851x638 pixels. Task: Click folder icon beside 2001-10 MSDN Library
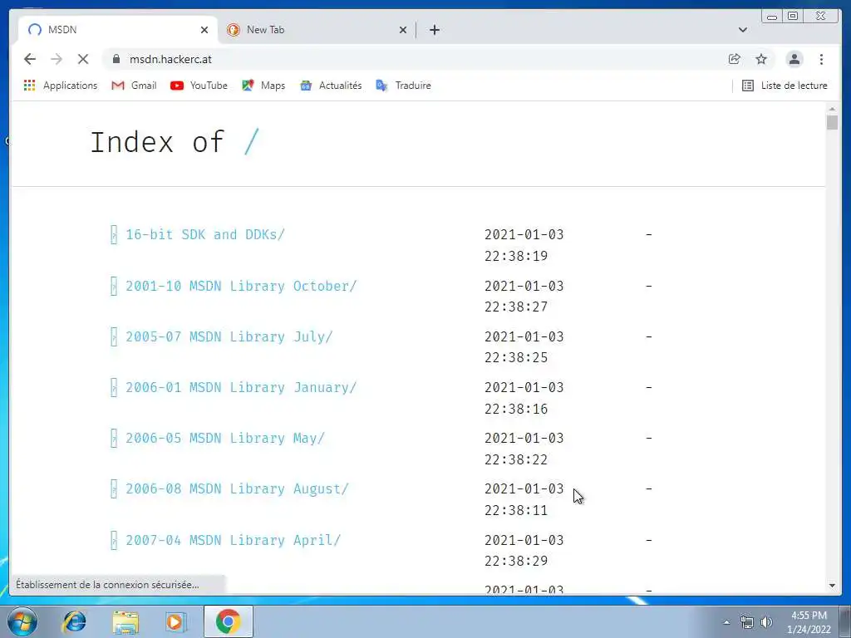(x=113, y=286)
